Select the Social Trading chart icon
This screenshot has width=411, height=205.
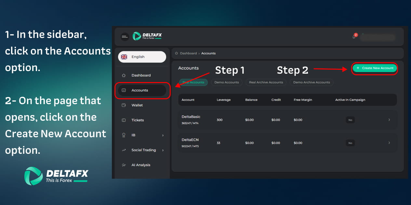tap(124, 150)
